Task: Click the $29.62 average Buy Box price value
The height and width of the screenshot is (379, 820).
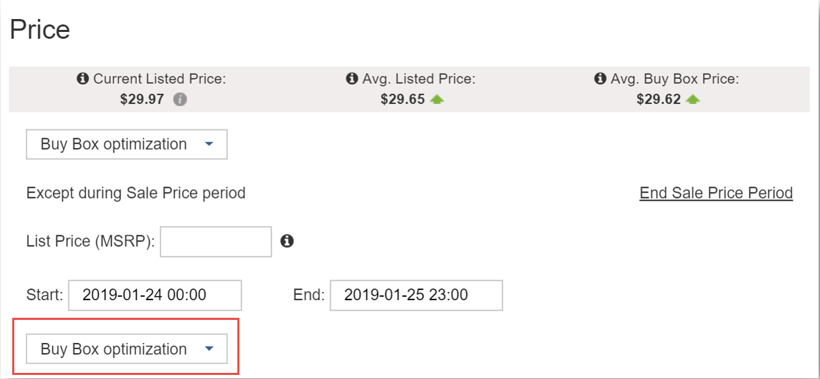Action: pos(659,99)
